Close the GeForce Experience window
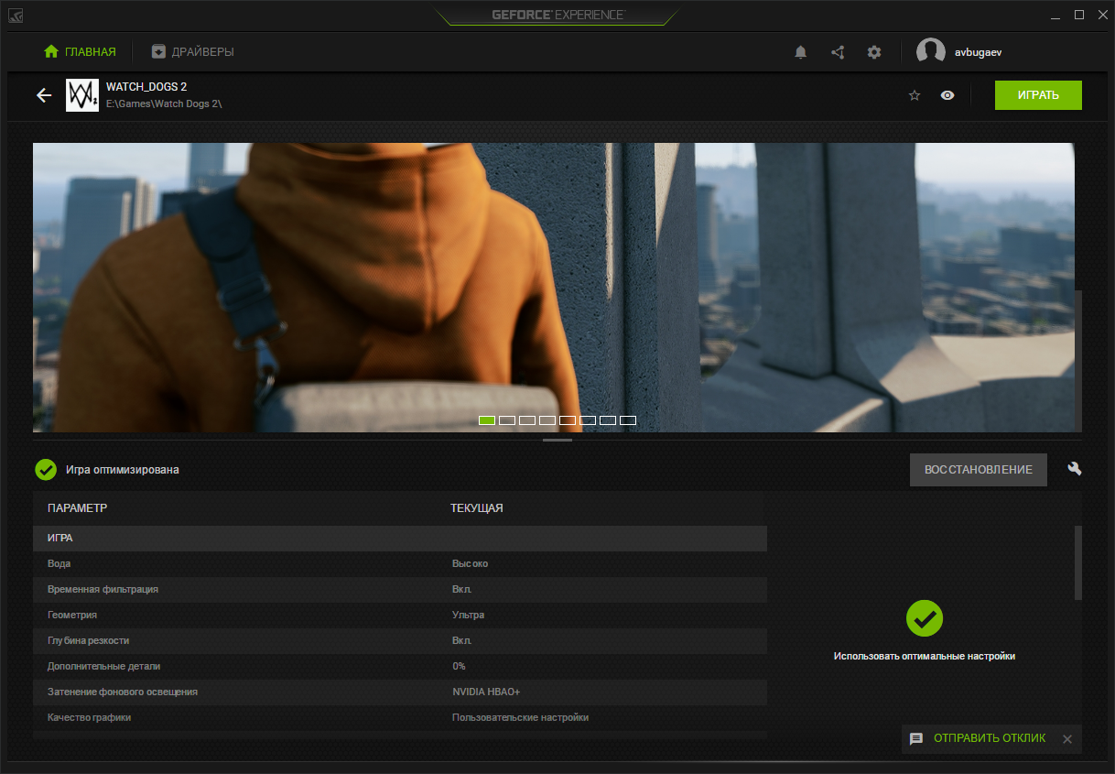1115x774 pixels. pyautogui.click(x=1101, y=15)
